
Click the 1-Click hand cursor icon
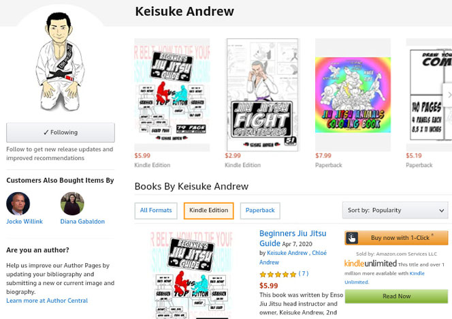pyautogui.click(x=352, y=238)
